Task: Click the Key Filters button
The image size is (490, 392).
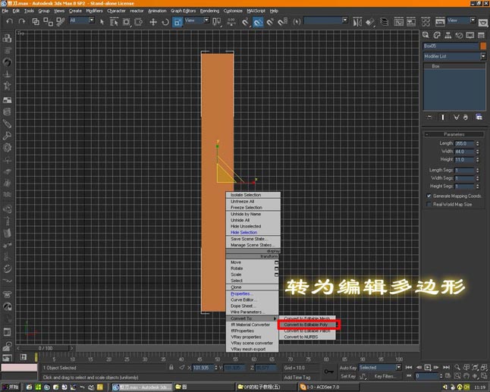Action: click(385, 376)
